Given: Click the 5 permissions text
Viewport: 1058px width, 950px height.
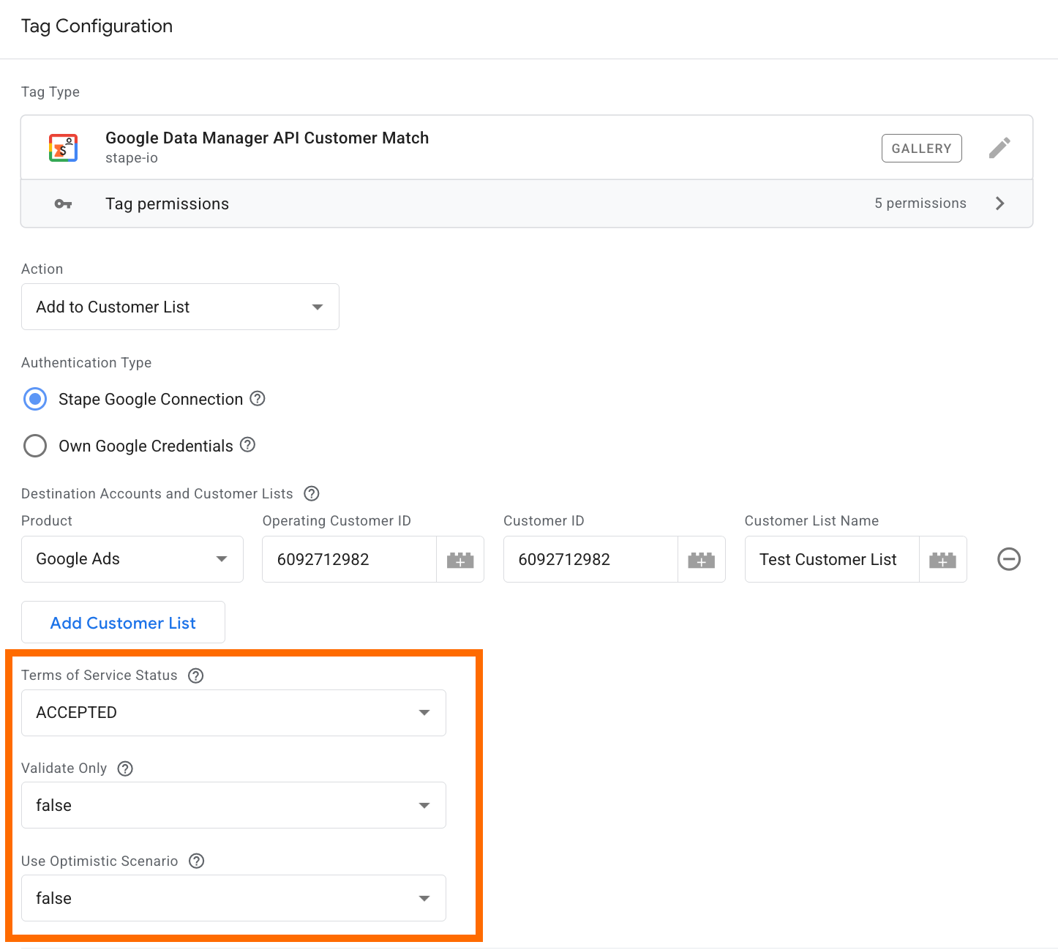Looking at the screenshot, I should 920,203.
